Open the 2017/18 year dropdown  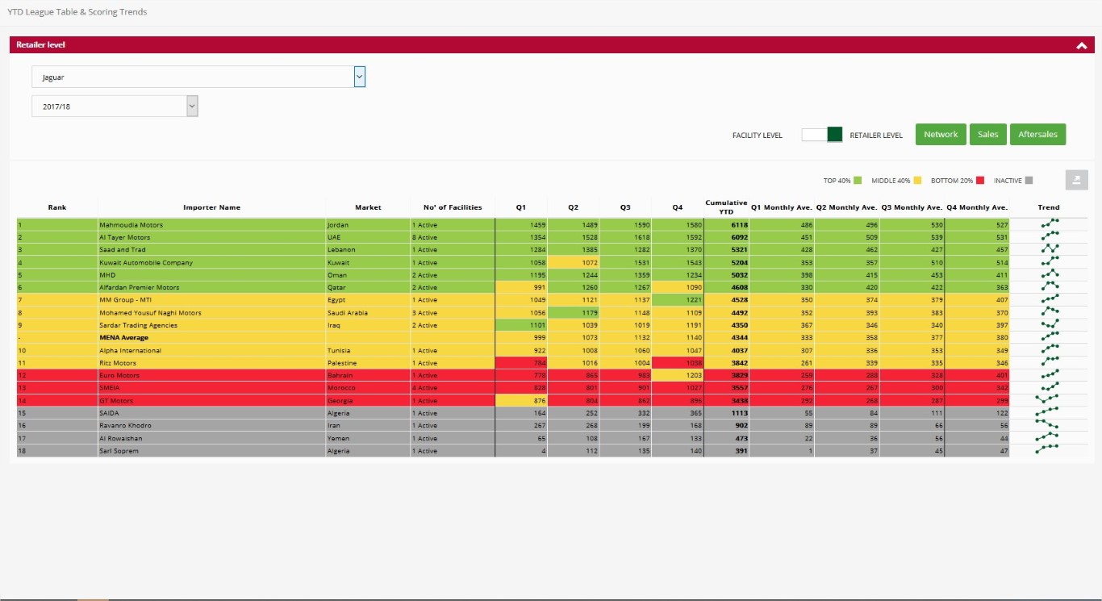[x=191, y=106]
